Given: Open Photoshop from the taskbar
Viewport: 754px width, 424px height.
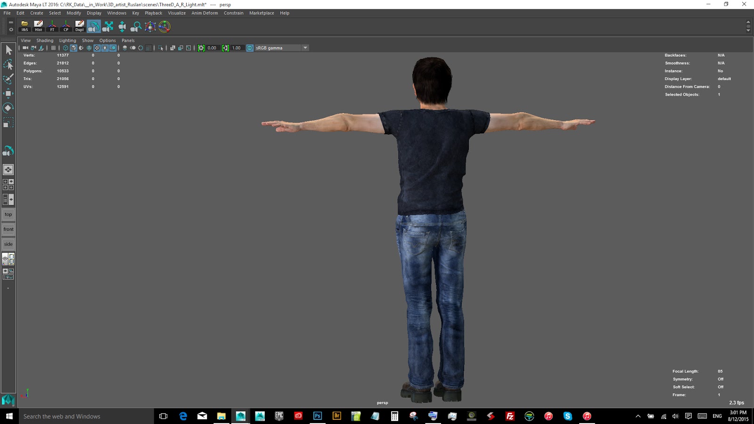Looking at the screenshot, I should 318,416.
